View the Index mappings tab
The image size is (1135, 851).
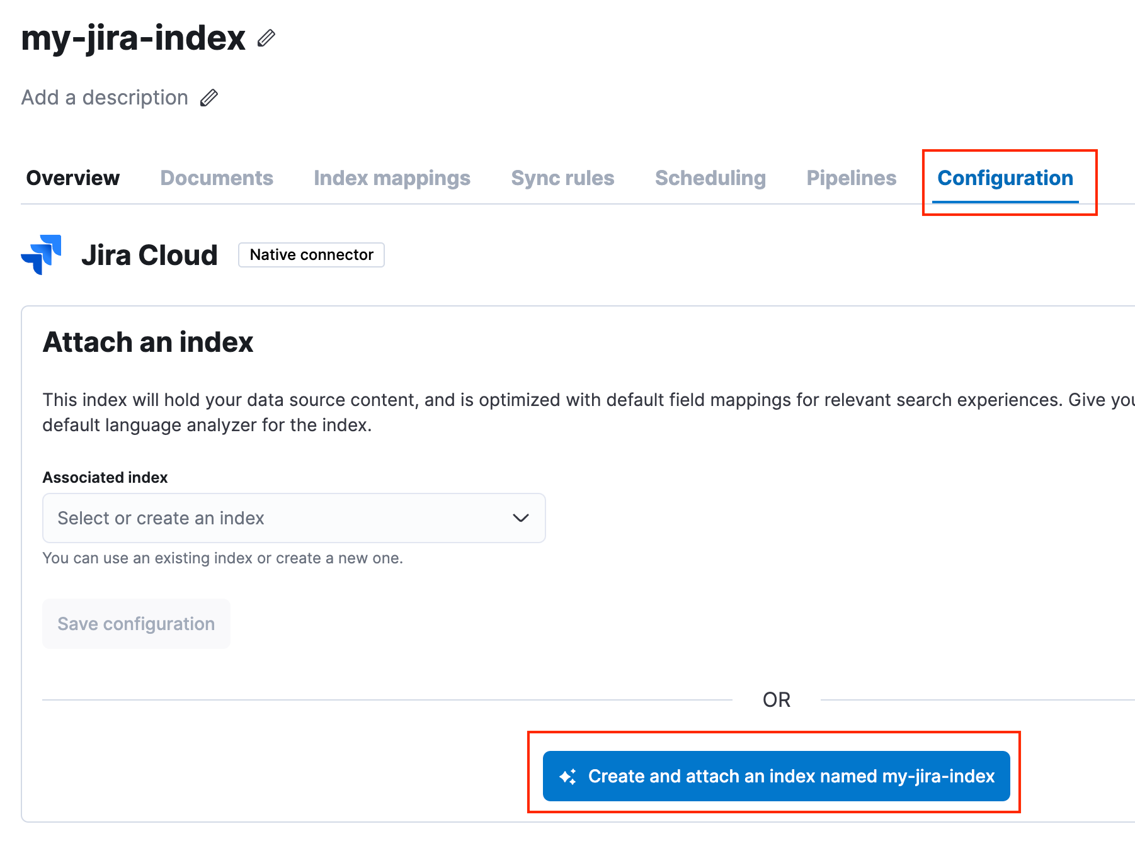pos(392,178)
